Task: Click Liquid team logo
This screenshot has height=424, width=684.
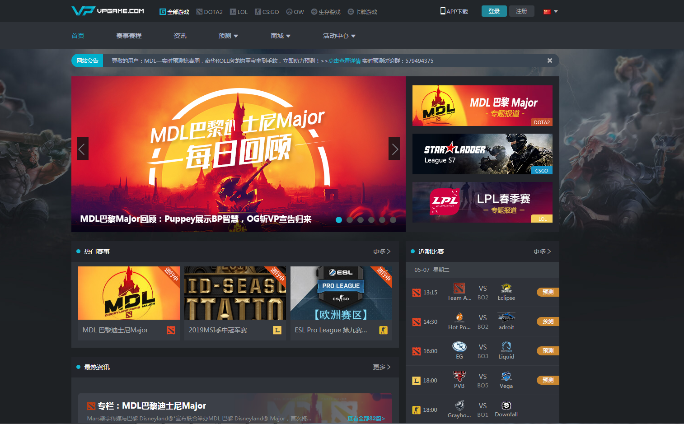Action: pyautogui.click(x=506, y=346)
